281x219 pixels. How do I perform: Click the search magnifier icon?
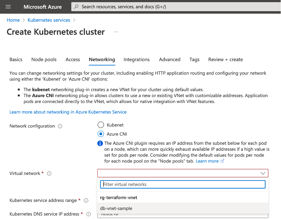(76, 7)
